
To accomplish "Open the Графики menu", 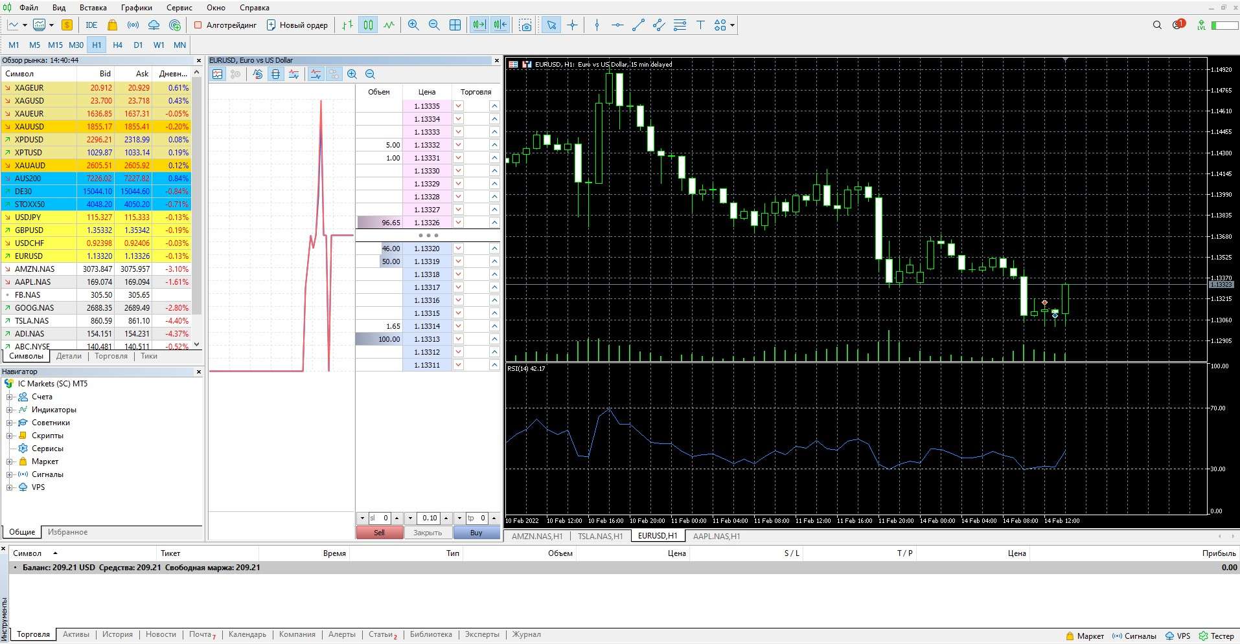I will (x=137, y=8).
